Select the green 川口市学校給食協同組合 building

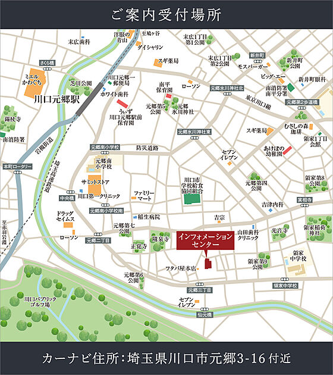click(x=192, y=199)
